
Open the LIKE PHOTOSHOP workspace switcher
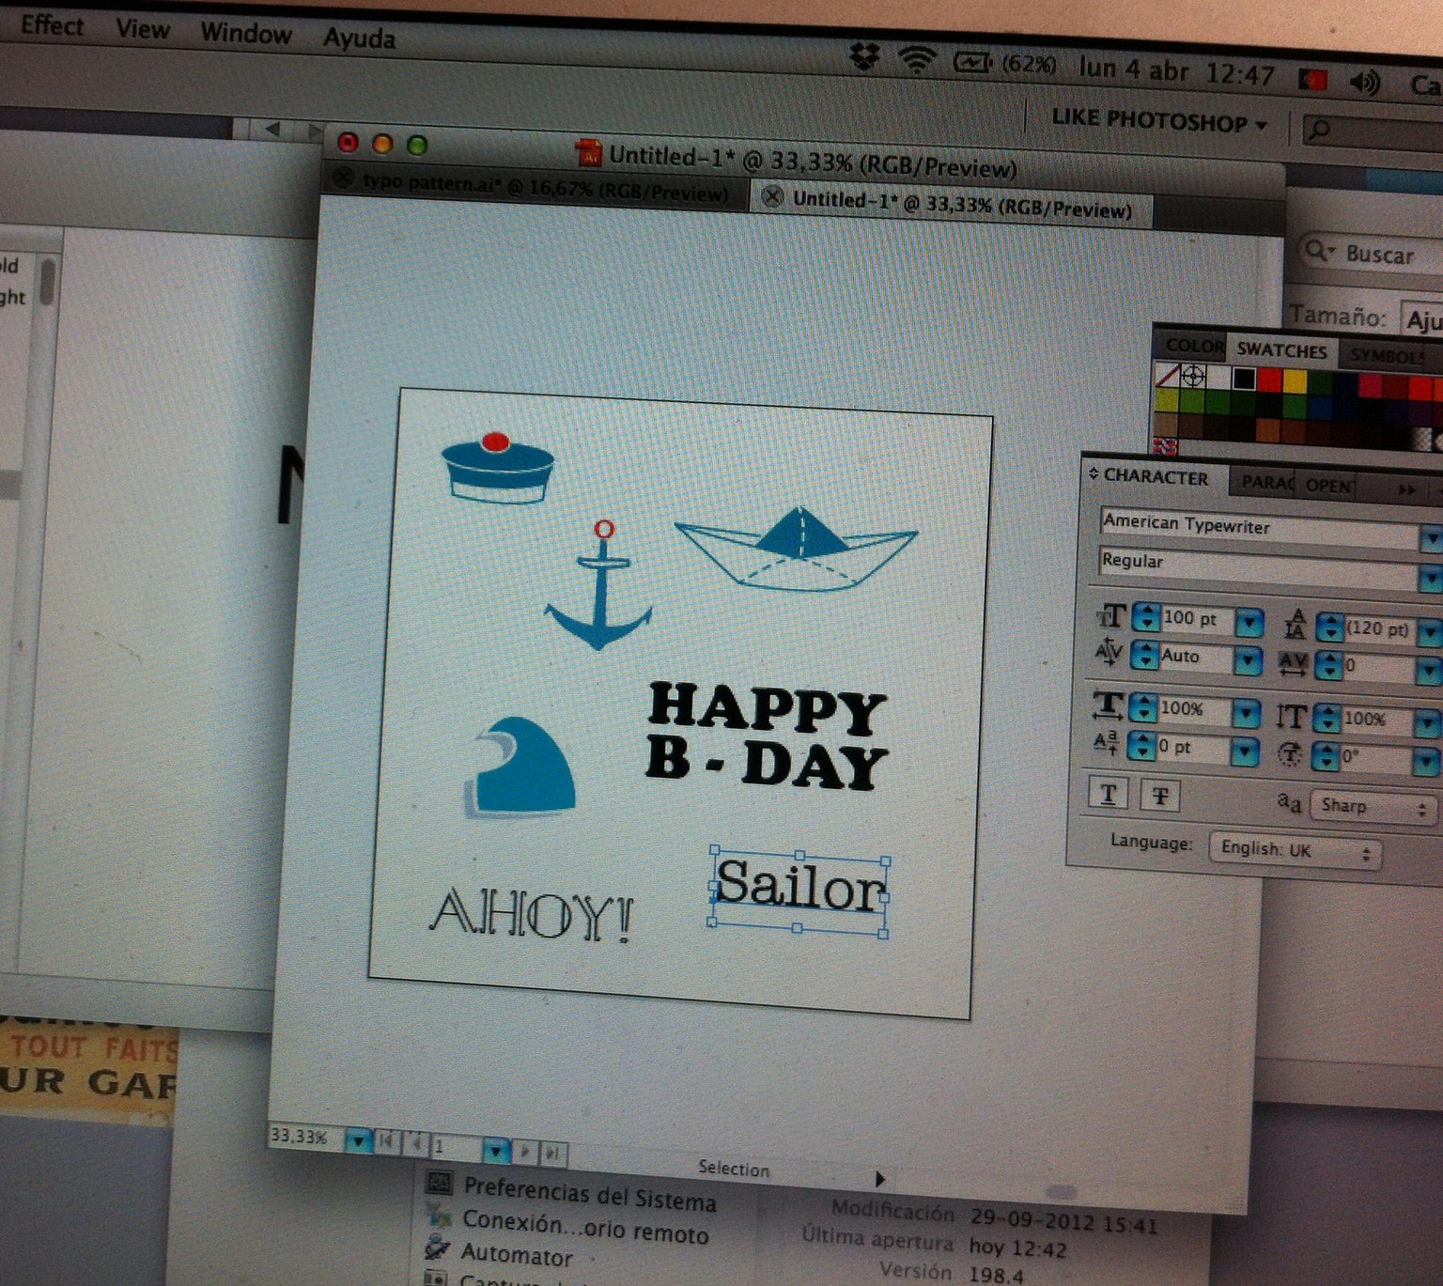tap(1159, 120)
